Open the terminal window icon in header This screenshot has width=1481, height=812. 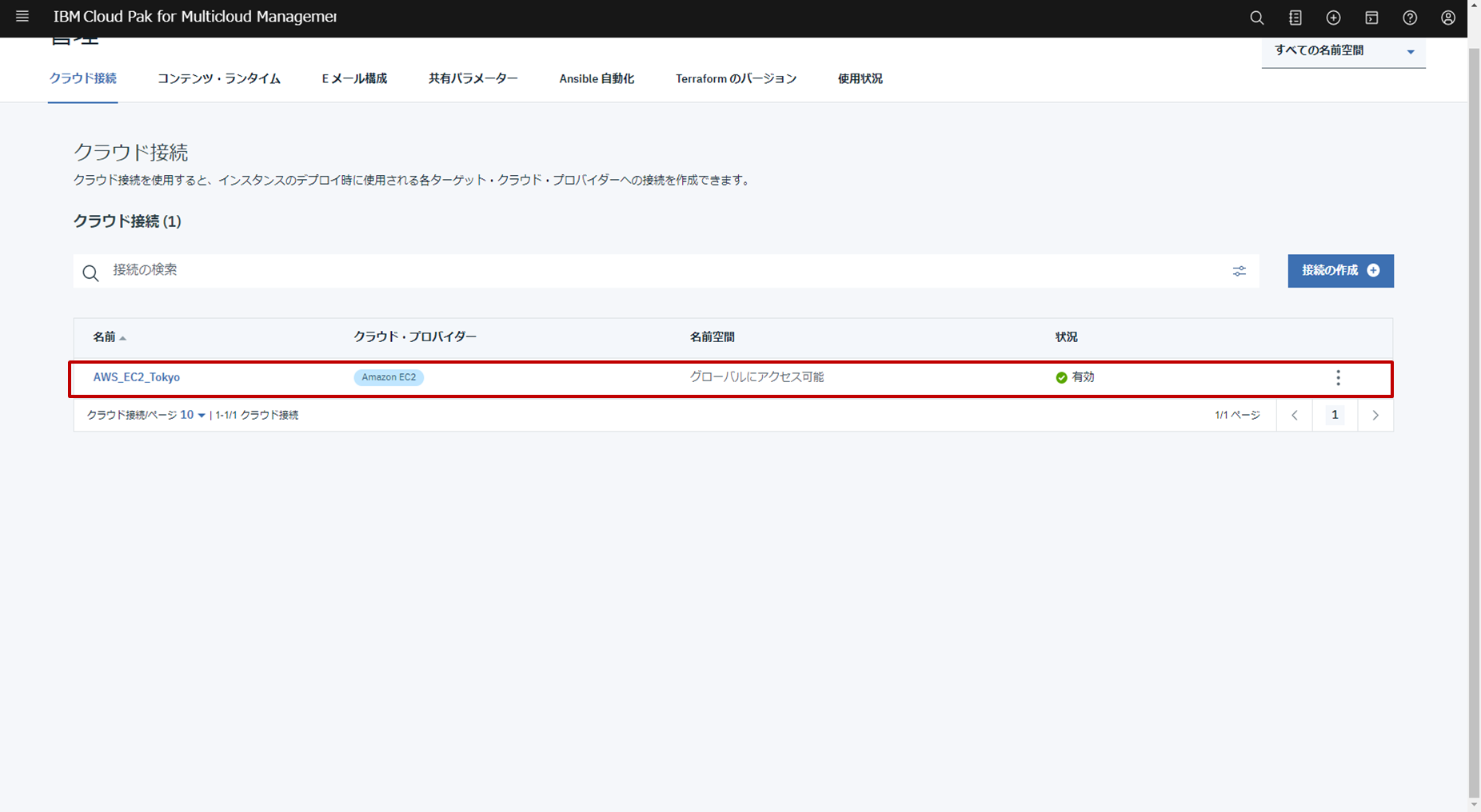[x=1371, y=18]
